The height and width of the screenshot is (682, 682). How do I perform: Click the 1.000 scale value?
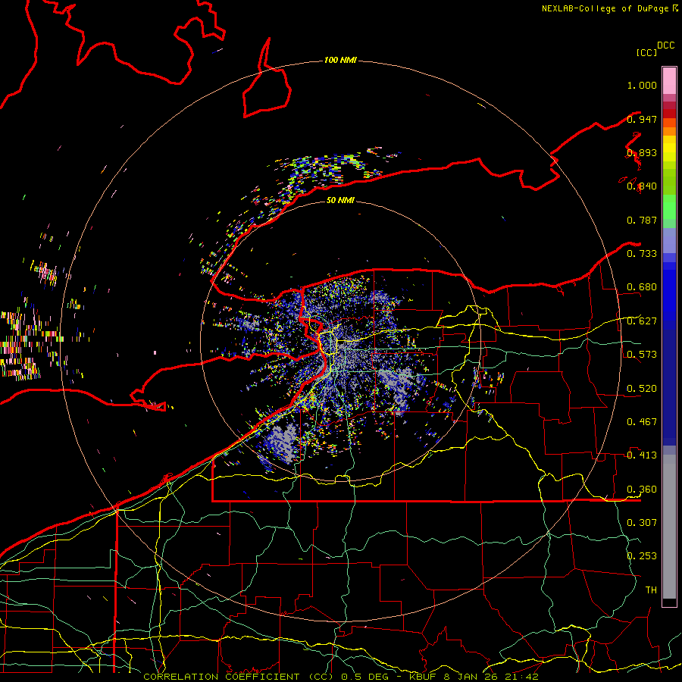(642, 85)
